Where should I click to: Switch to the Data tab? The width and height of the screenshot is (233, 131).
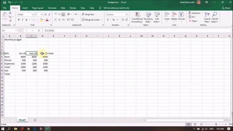coord(63,8)
